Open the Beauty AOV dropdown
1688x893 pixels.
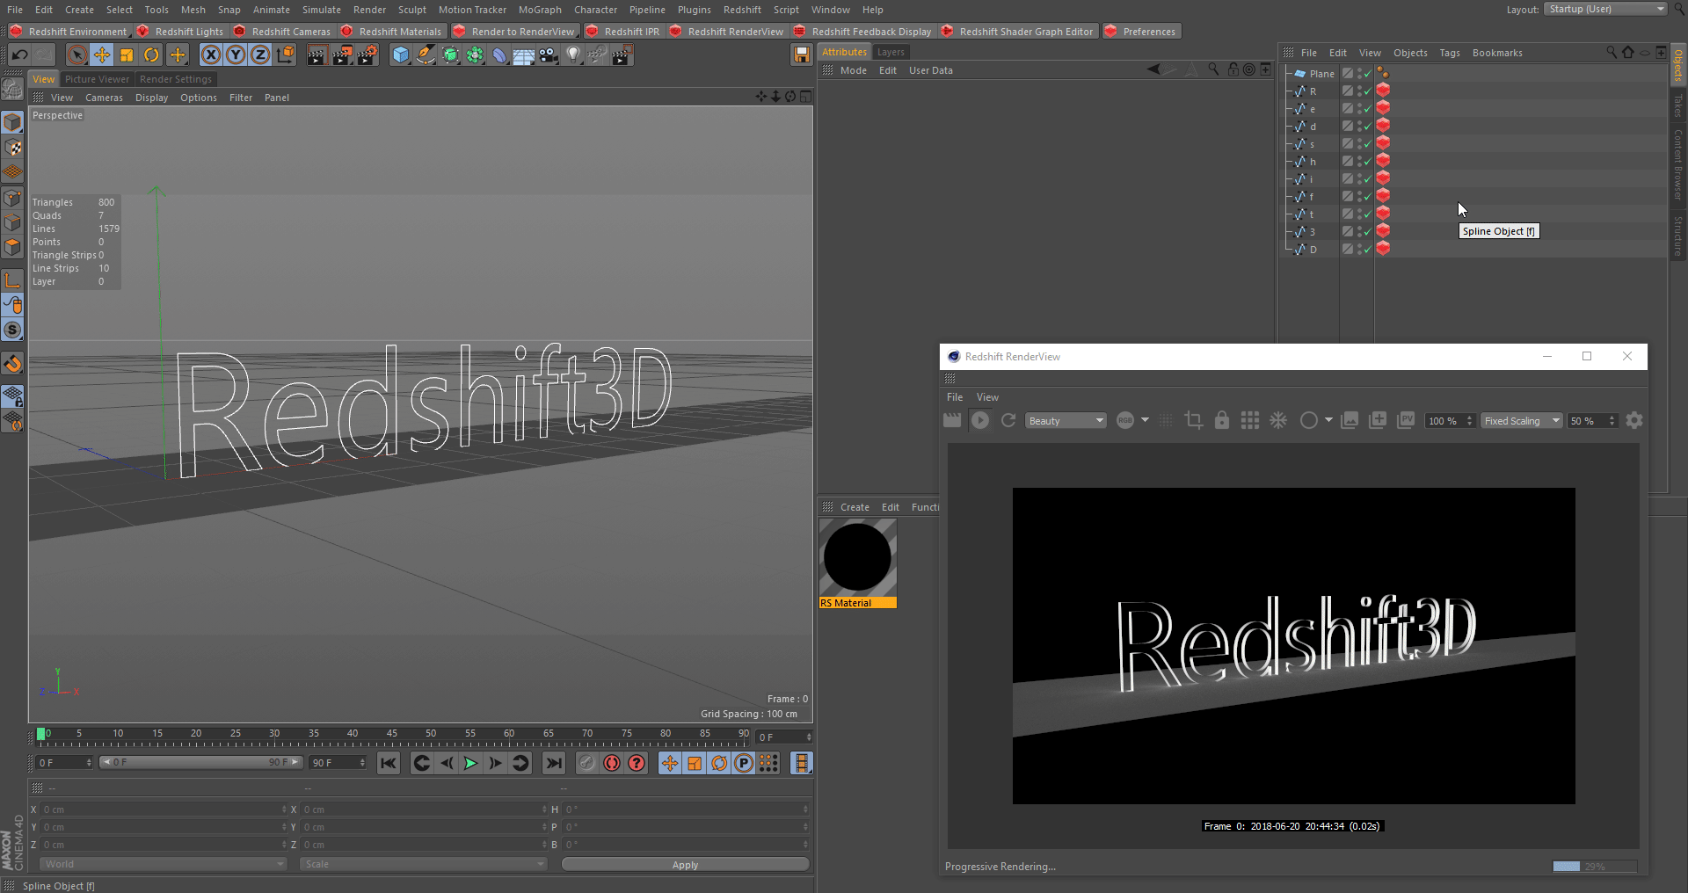[1066, 421]
